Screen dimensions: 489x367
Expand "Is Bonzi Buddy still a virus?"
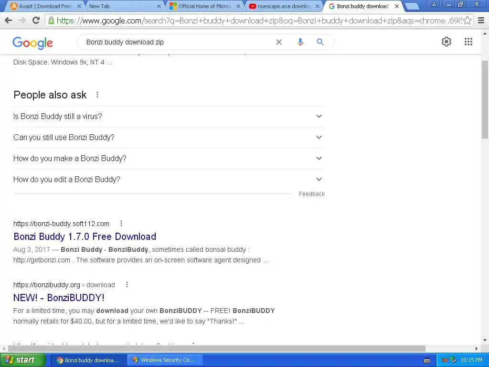point(169,117)
